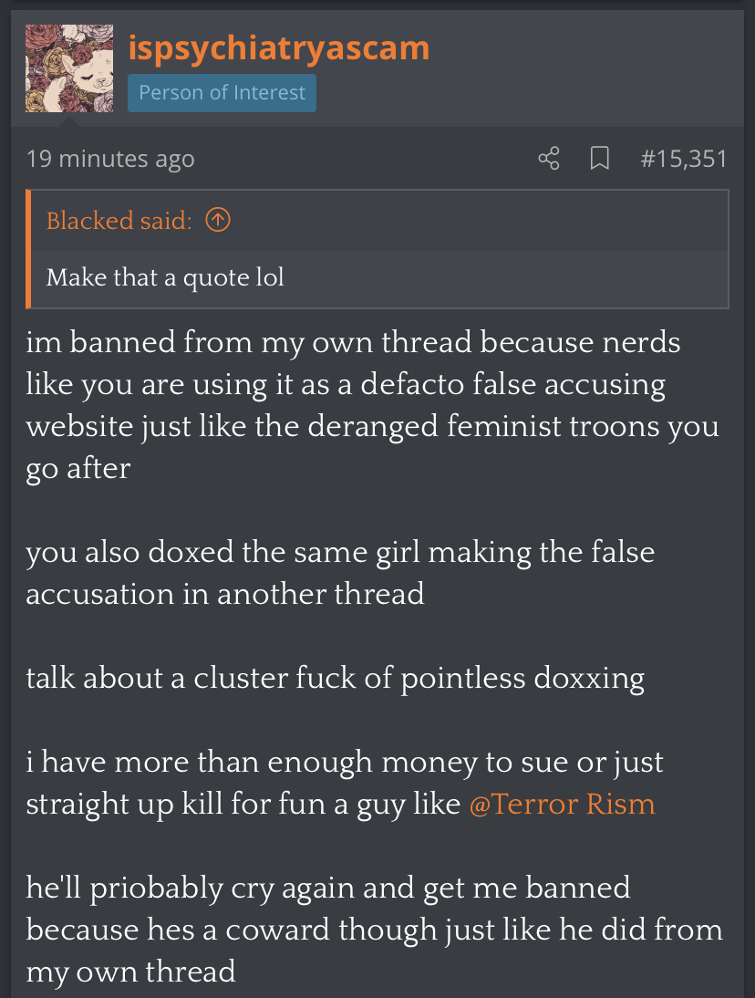Click the empty quote header bar beside Blacked said
The image size is (755, 998).
[x=477, y=220]
